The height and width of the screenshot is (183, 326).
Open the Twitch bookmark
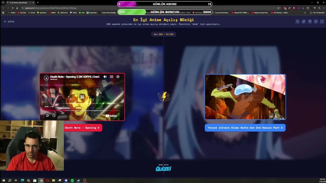pos(73,12)
